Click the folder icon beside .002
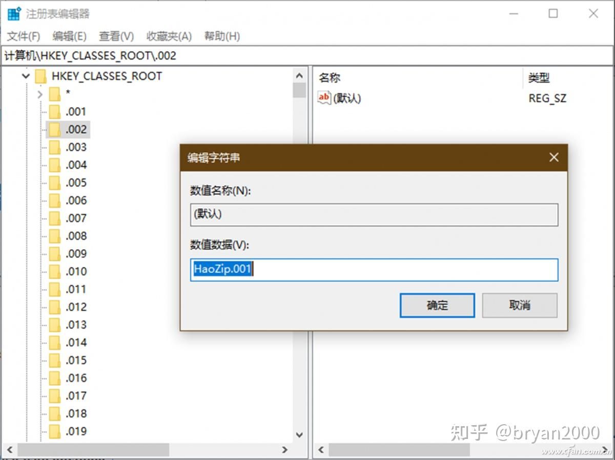The width and height of the screenshot is (615, 460). pyautogui.click(x=54, y=129)
